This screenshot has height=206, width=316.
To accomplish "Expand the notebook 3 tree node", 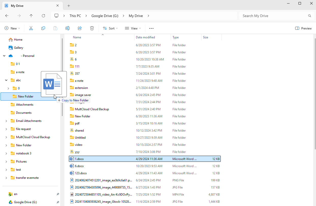I will [x=6, y=153].
